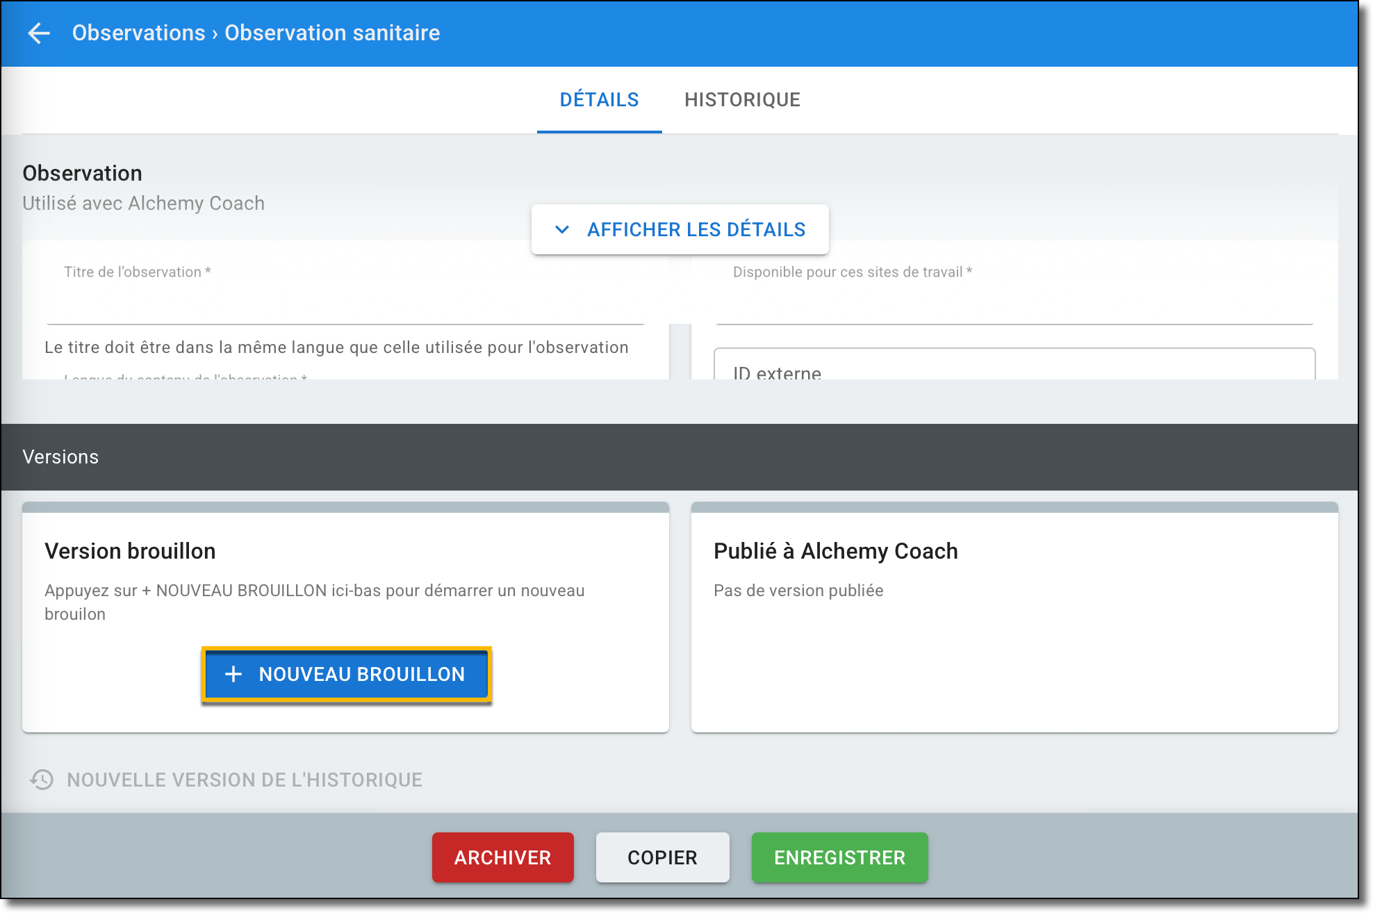Click the Publié à Alchemy Coach card
This screenshot has width=1373, height=913.
click(x=1014, y=618)
